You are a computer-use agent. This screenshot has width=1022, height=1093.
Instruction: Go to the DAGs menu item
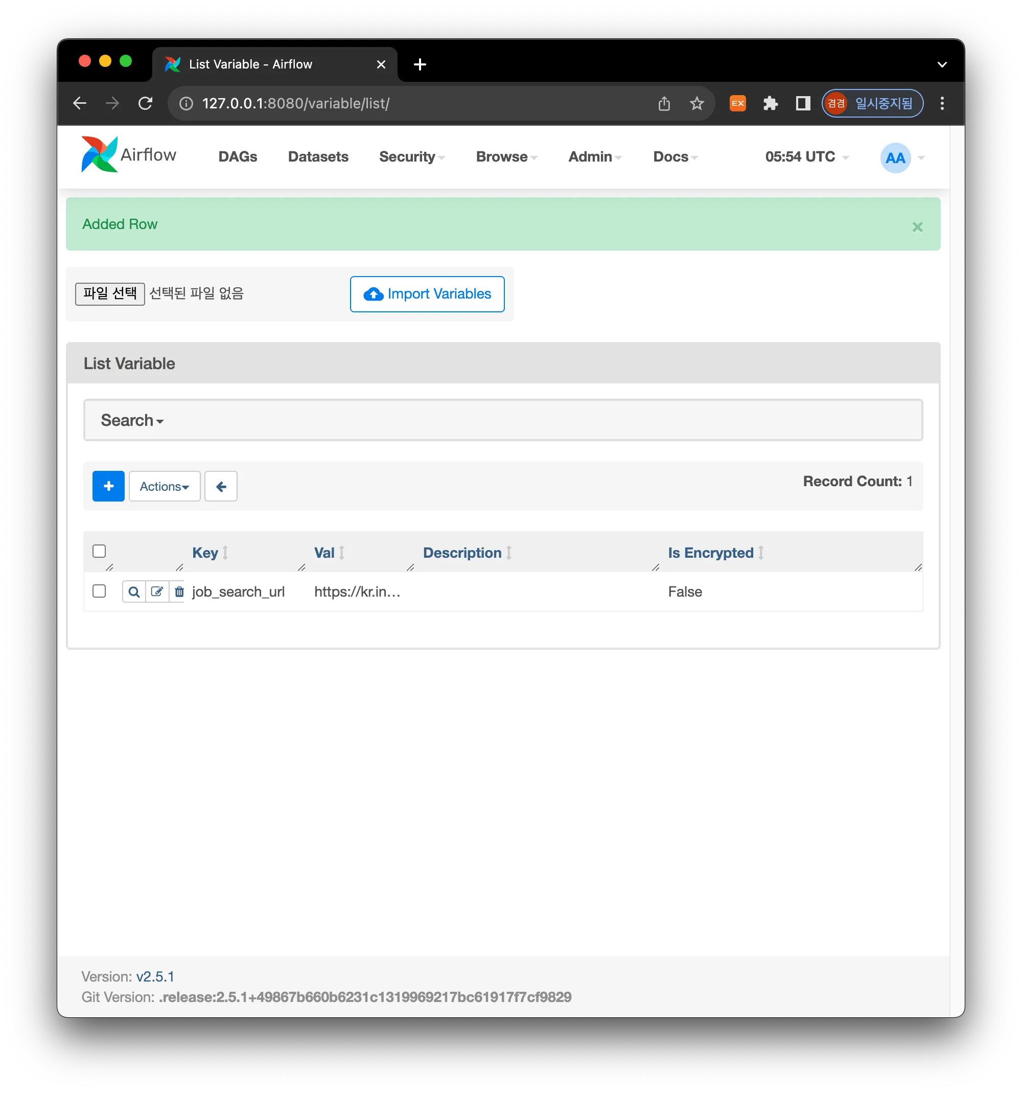pyautogui.click(x=238, y=157)
